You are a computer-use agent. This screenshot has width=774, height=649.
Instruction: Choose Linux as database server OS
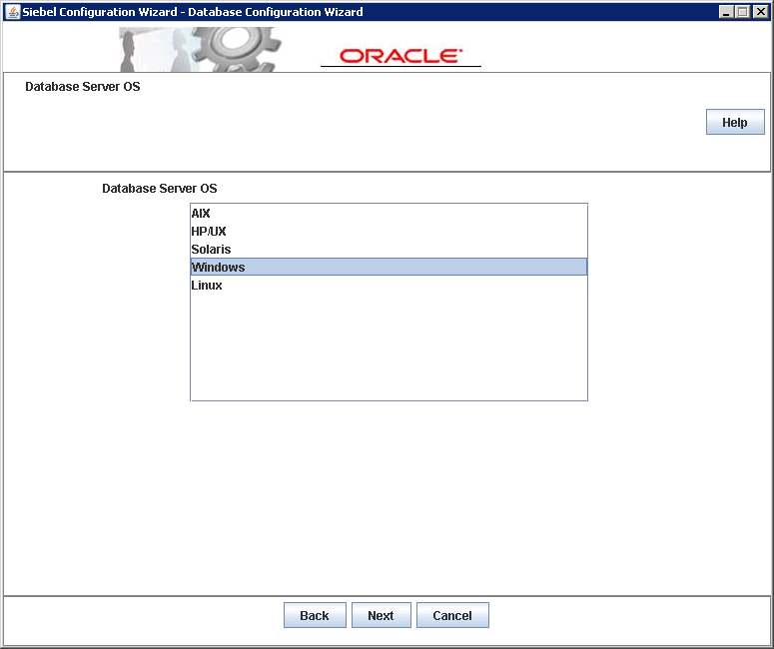(388, 286)
